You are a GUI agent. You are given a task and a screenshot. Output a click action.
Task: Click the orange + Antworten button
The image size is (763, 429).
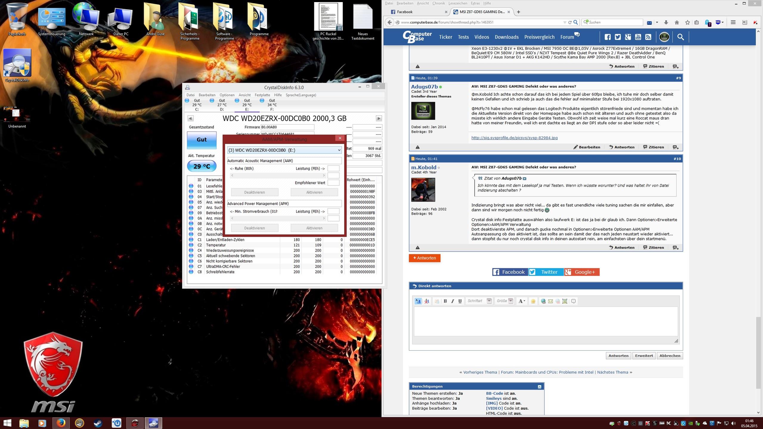[424, 258]
